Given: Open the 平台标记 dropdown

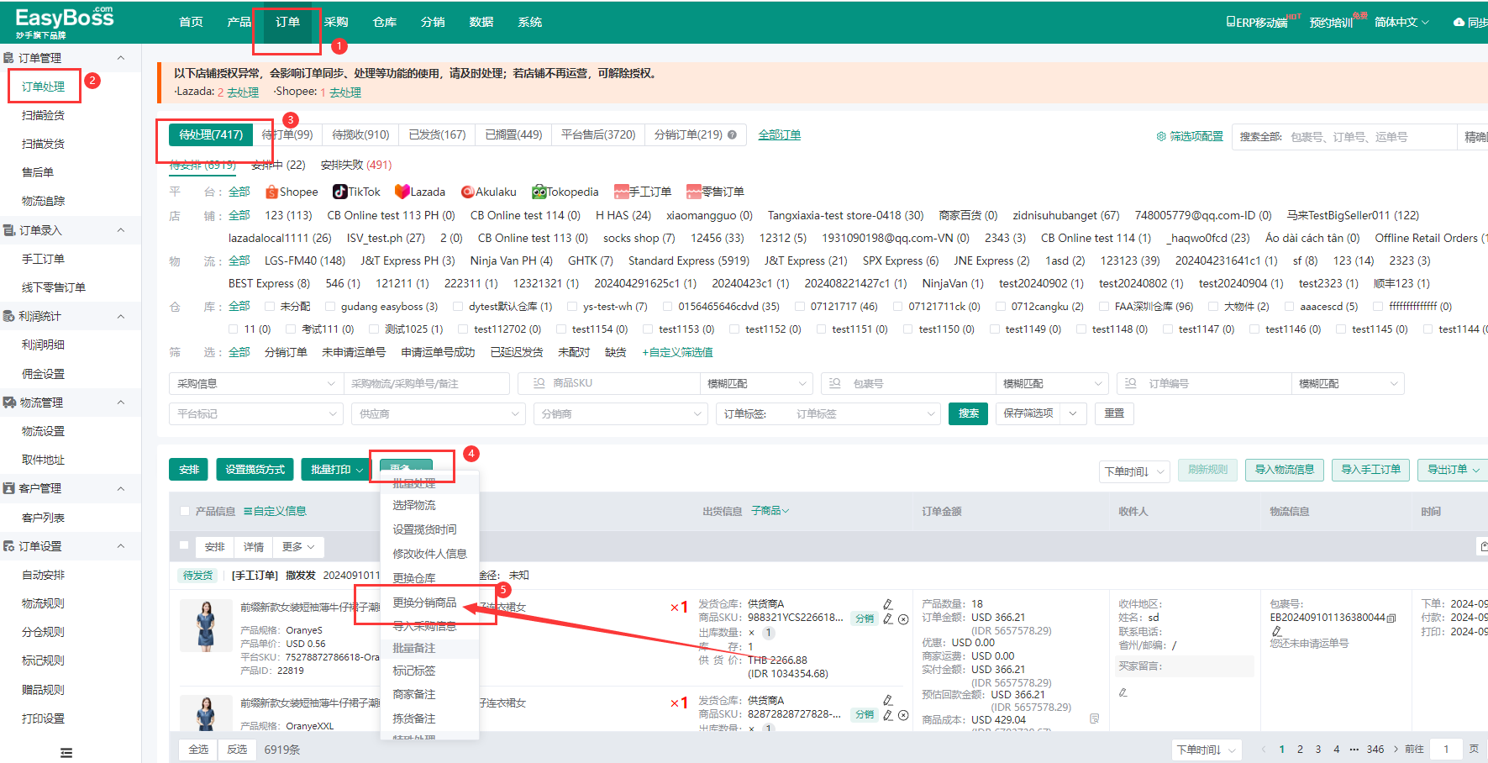Looking at the screenshot, I should coord(255,413).
